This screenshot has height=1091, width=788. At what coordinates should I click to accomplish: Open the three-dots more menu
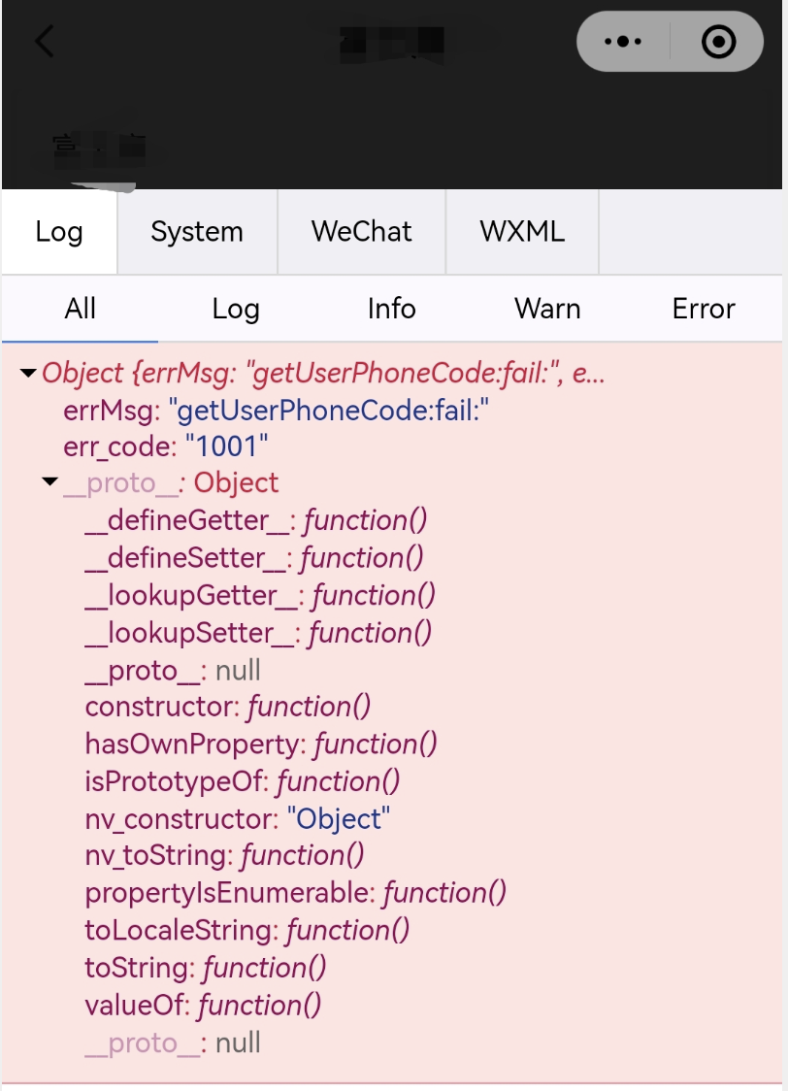click(x=623, y=42)
